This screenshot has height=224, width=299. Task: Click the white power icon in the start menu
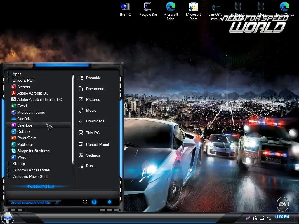point(85,202)
